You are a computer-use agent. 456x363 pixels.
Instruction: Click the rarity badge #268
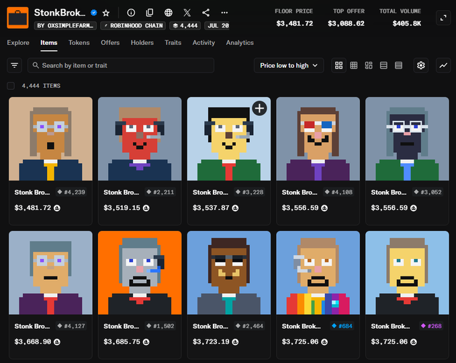(x=432, y=326)
